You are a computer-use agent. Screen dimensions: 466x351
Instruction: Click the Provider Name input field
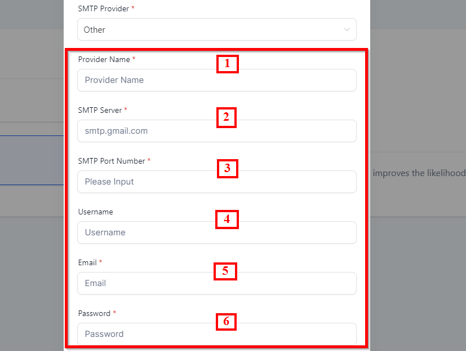(216, 80)
